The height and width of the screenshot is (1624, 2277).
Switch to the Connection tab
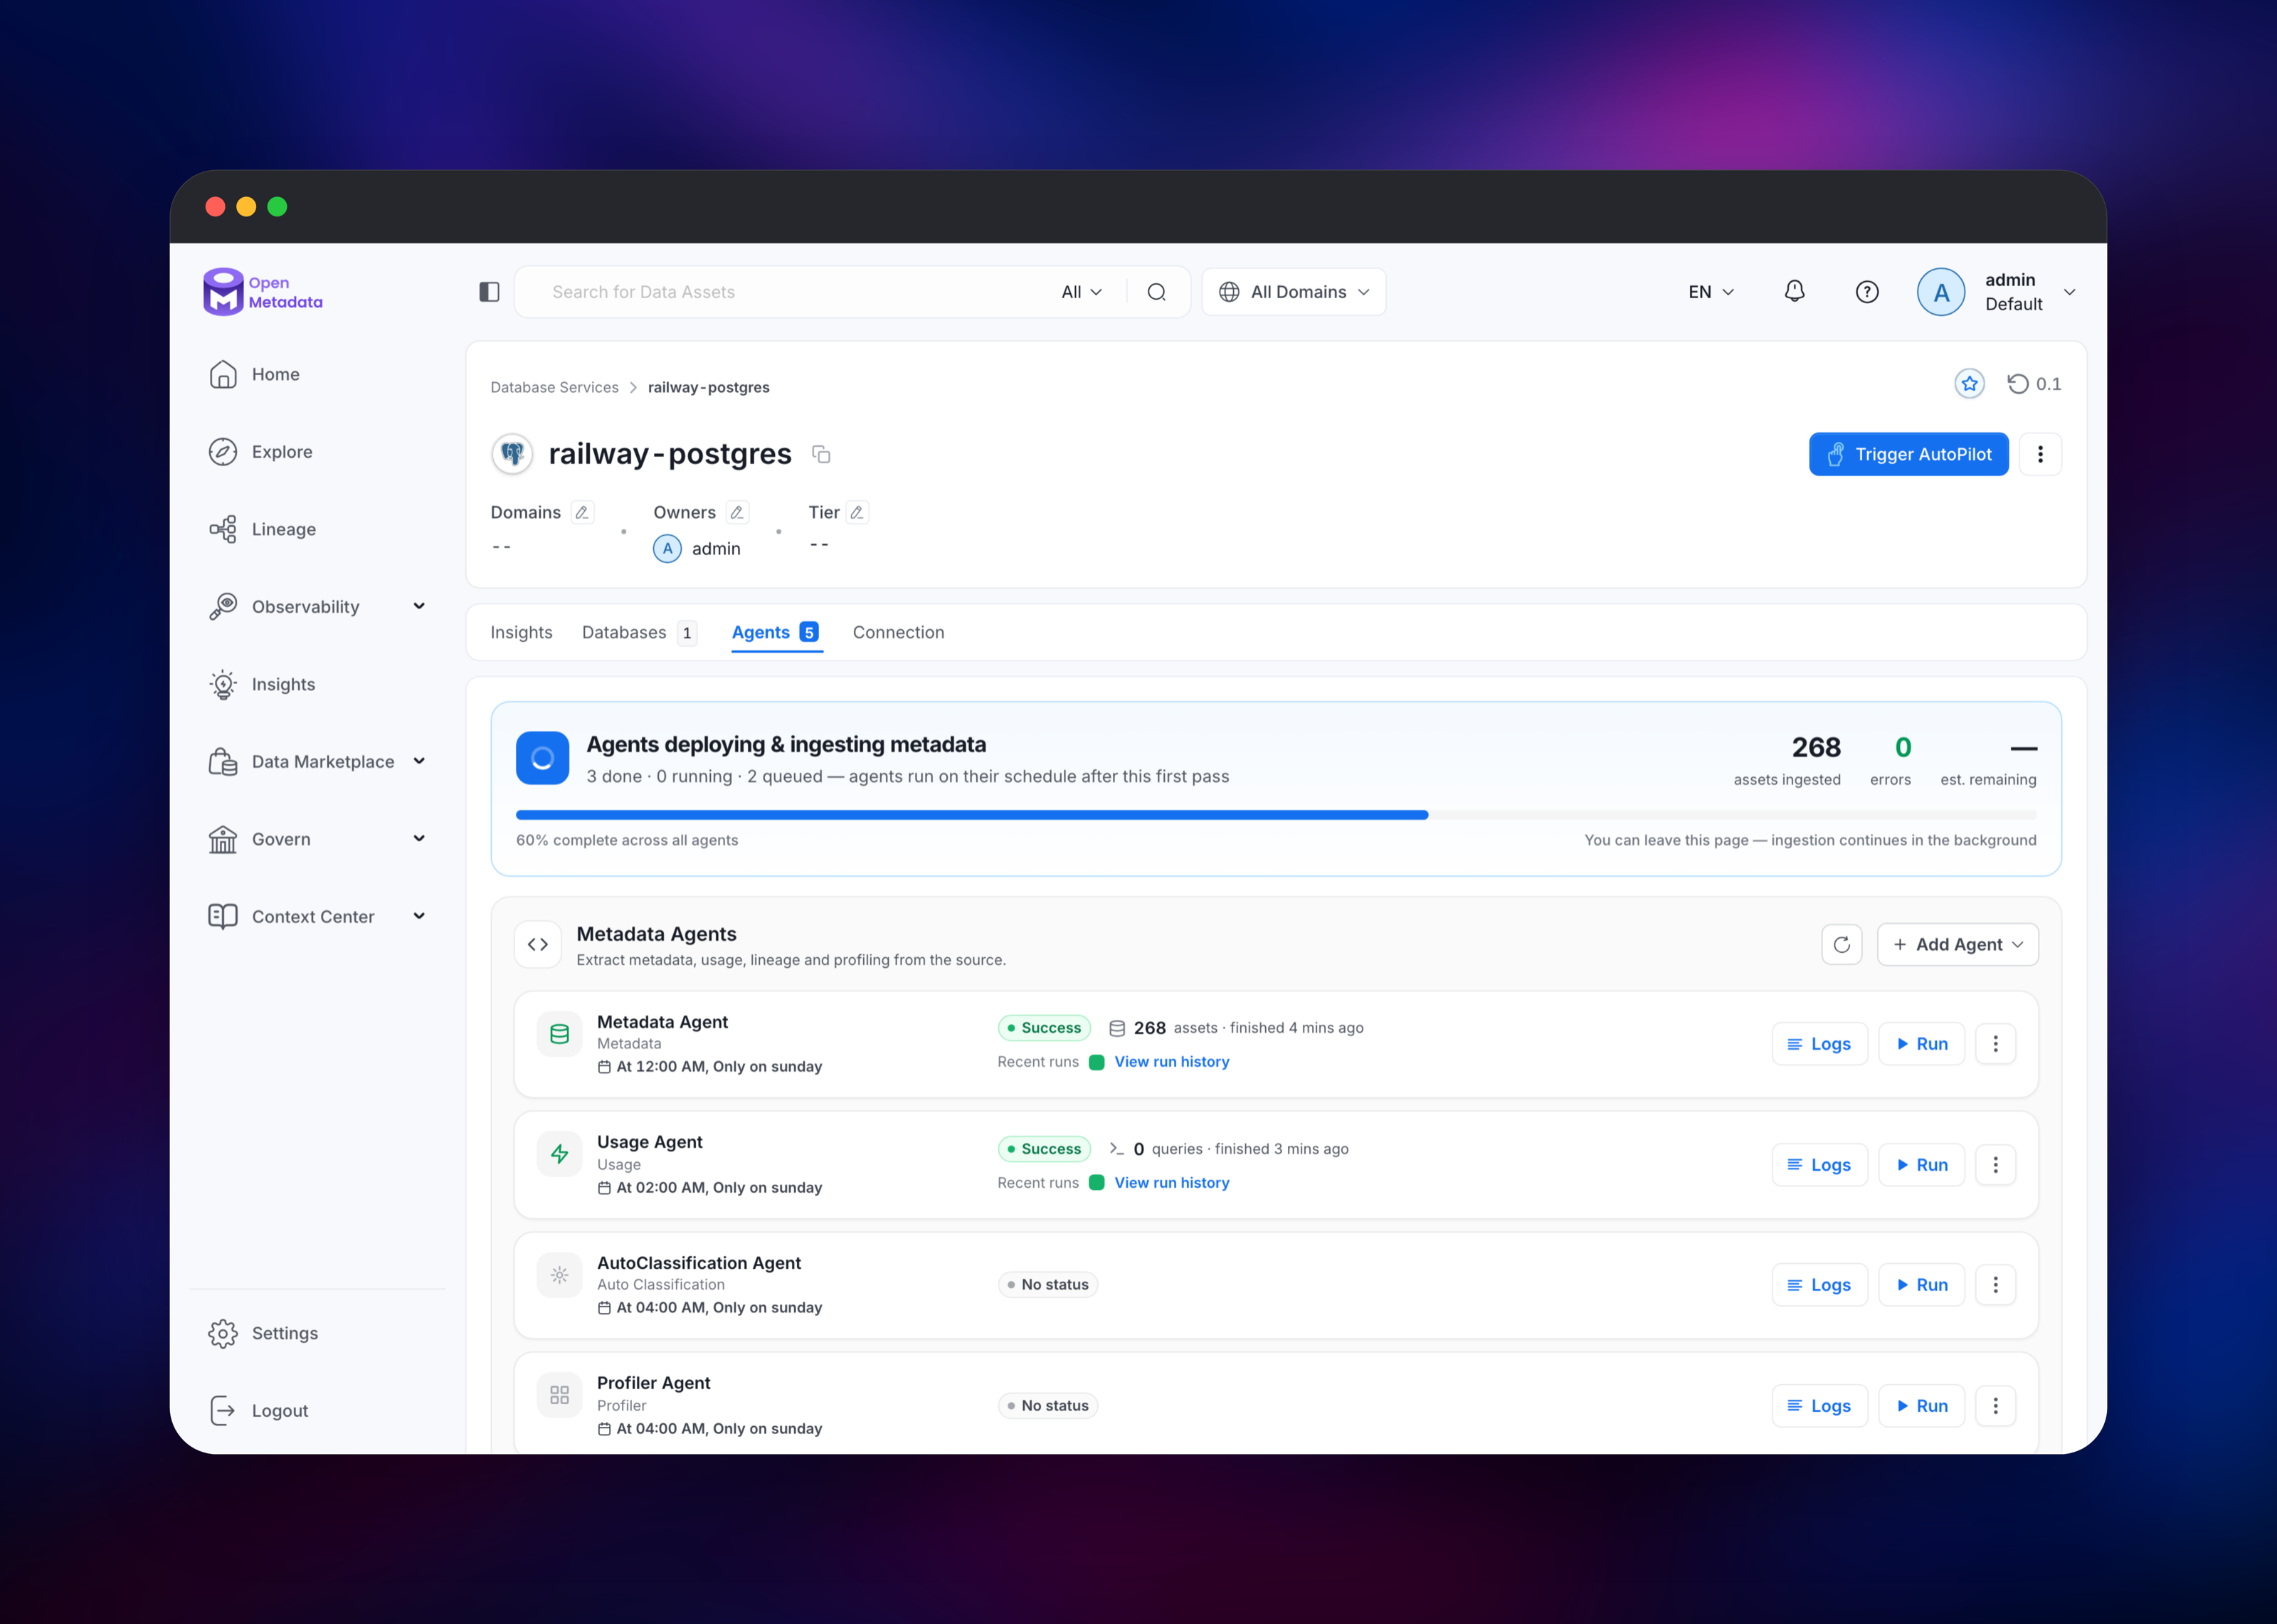point(897,632)
